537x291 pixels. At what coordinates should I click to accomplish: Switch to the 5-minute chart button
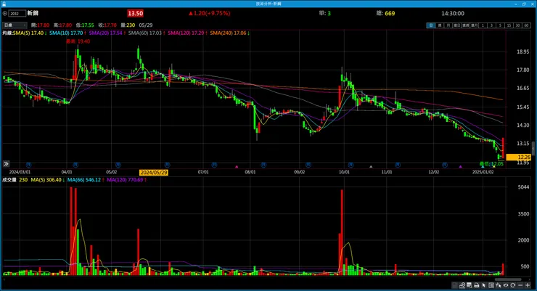[500, 25]
